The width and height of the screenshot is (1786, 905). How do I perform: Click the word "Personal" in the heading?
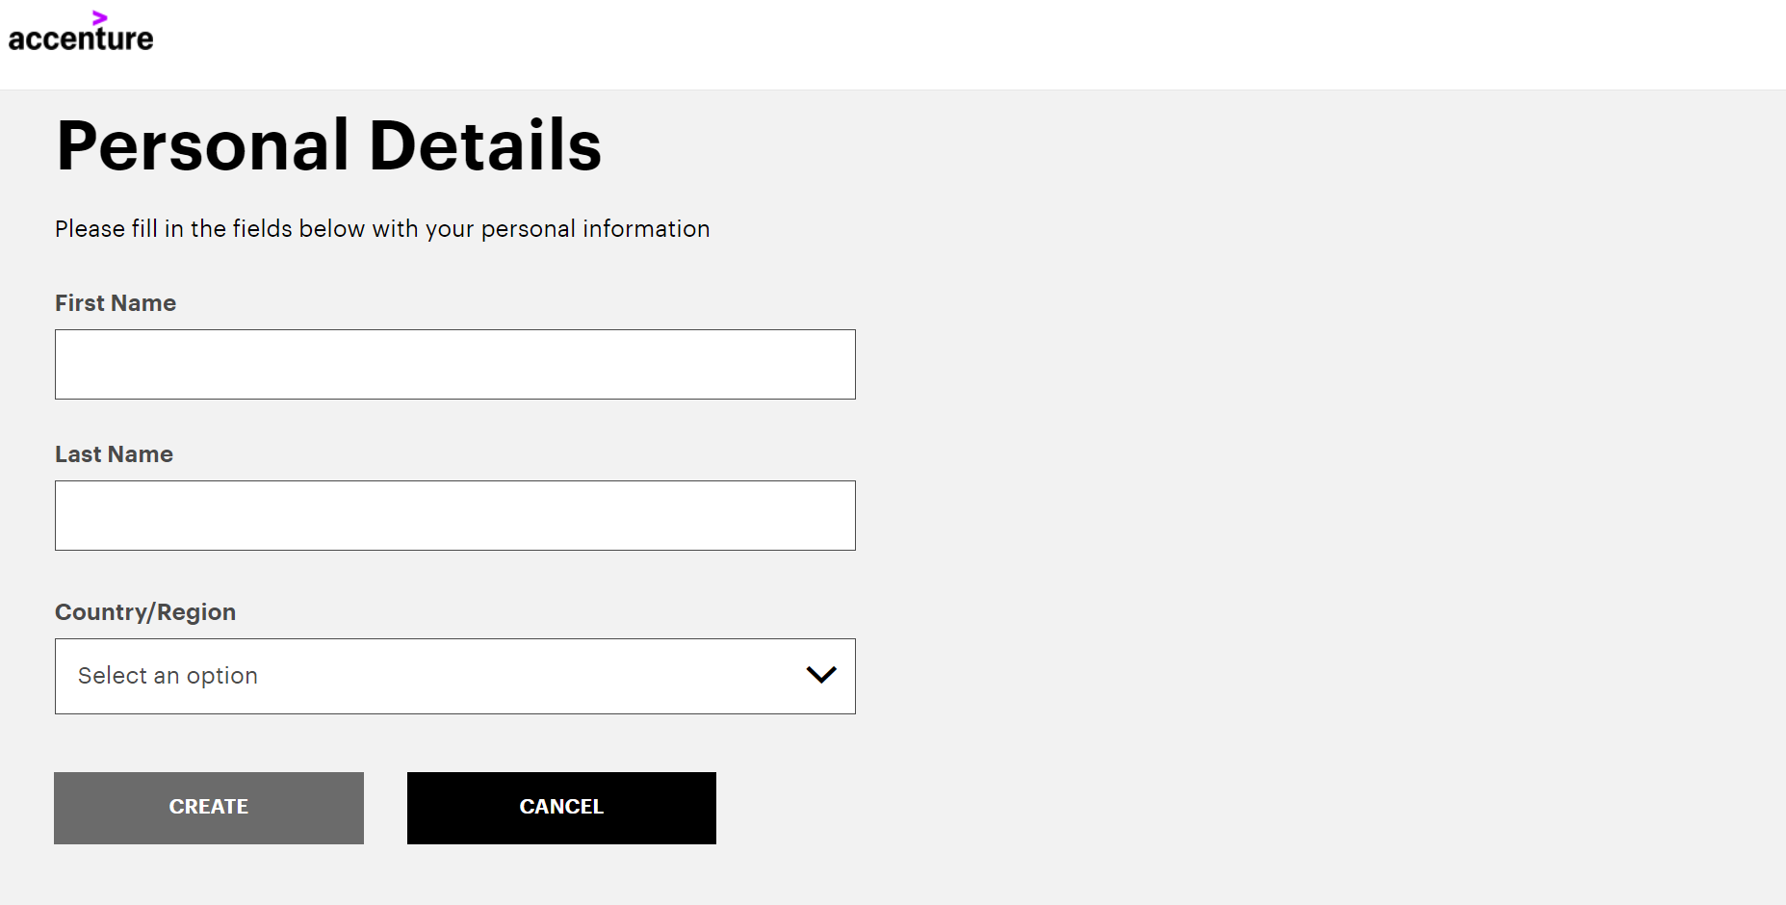click(202, 146)
